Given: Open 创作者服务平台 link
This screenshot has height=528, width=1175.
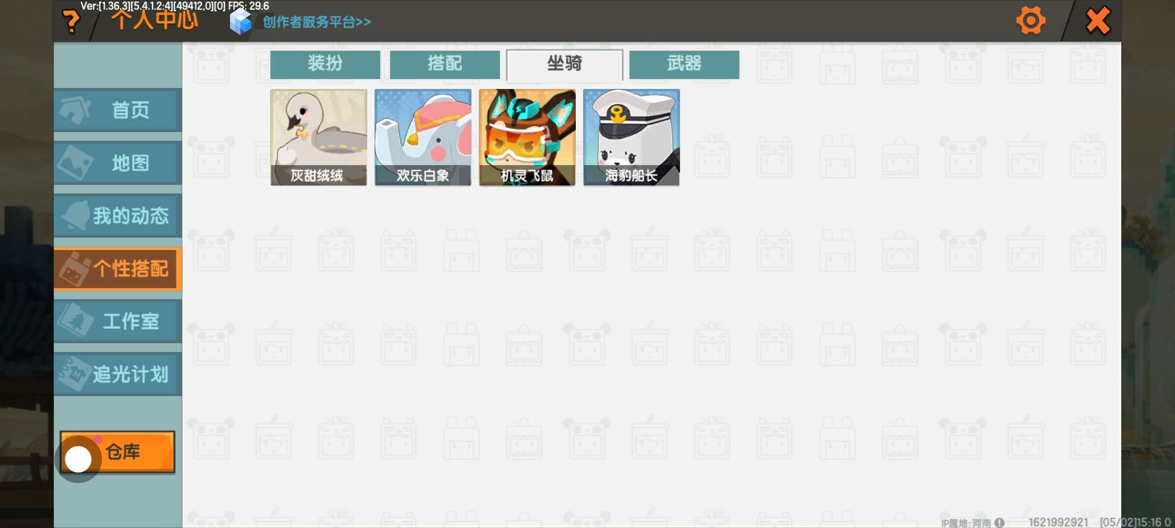Looking at the screenshot, I should click(x=317, y=22).
